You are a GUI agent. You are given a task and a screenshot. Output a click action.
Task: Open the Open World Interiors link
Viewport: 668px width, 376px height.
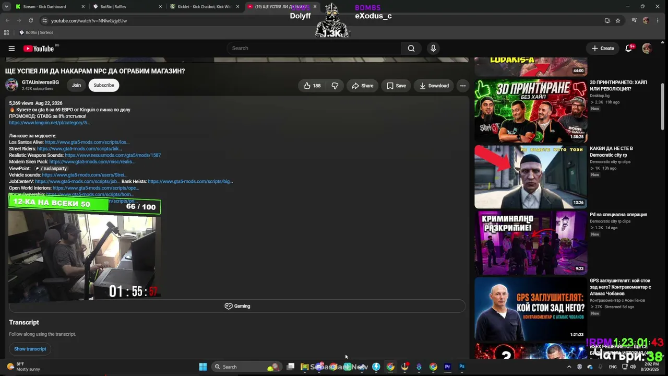[96, 188]
